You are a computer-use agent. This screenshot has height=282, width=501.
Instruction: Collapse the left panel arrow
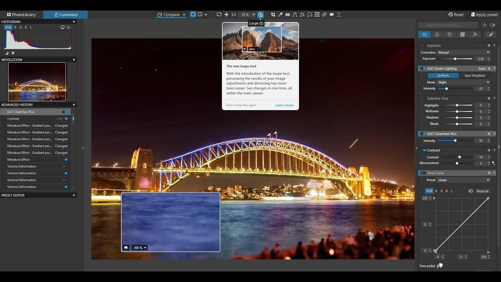pos(83,148)
